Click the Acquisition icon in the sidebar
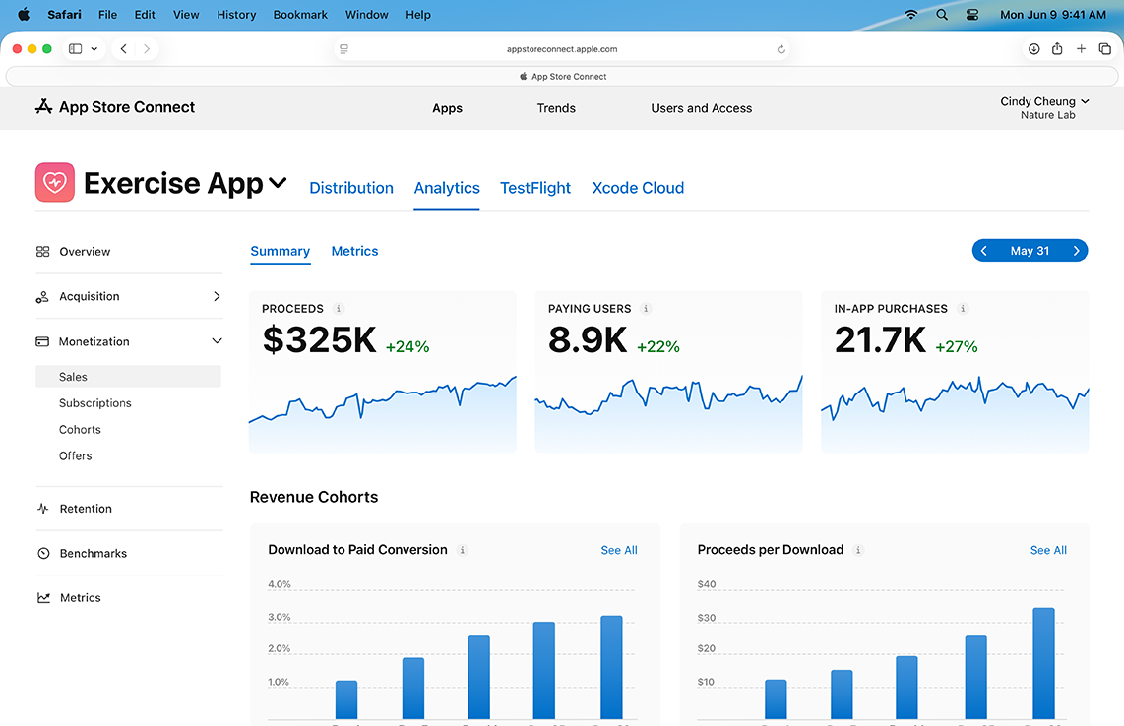The image size is (1124, 726). (42, 296)
